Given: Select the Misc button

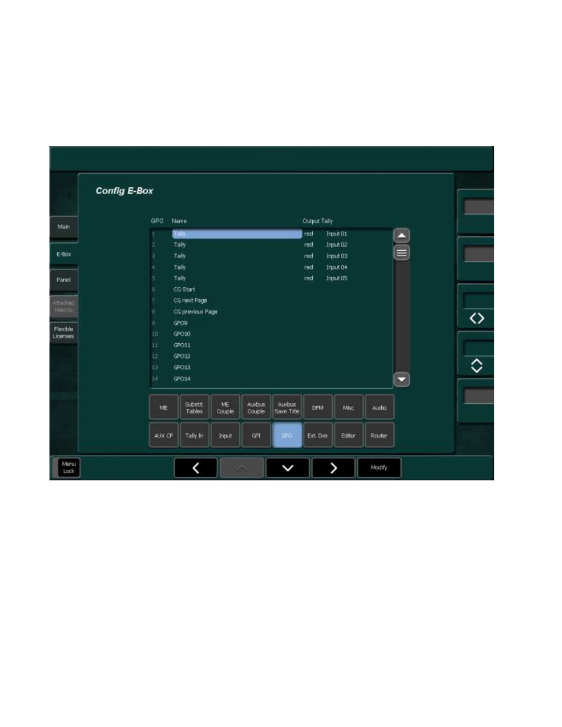Looking at the screenshot, I should pos(349,408).
